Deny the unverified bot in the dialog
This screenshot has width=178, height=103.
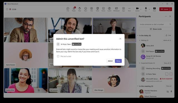pos(118,61)
